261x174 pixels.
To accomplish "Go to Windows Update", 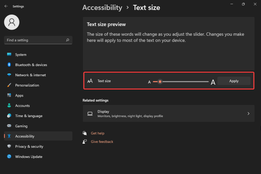I will [x=38, y=157].
